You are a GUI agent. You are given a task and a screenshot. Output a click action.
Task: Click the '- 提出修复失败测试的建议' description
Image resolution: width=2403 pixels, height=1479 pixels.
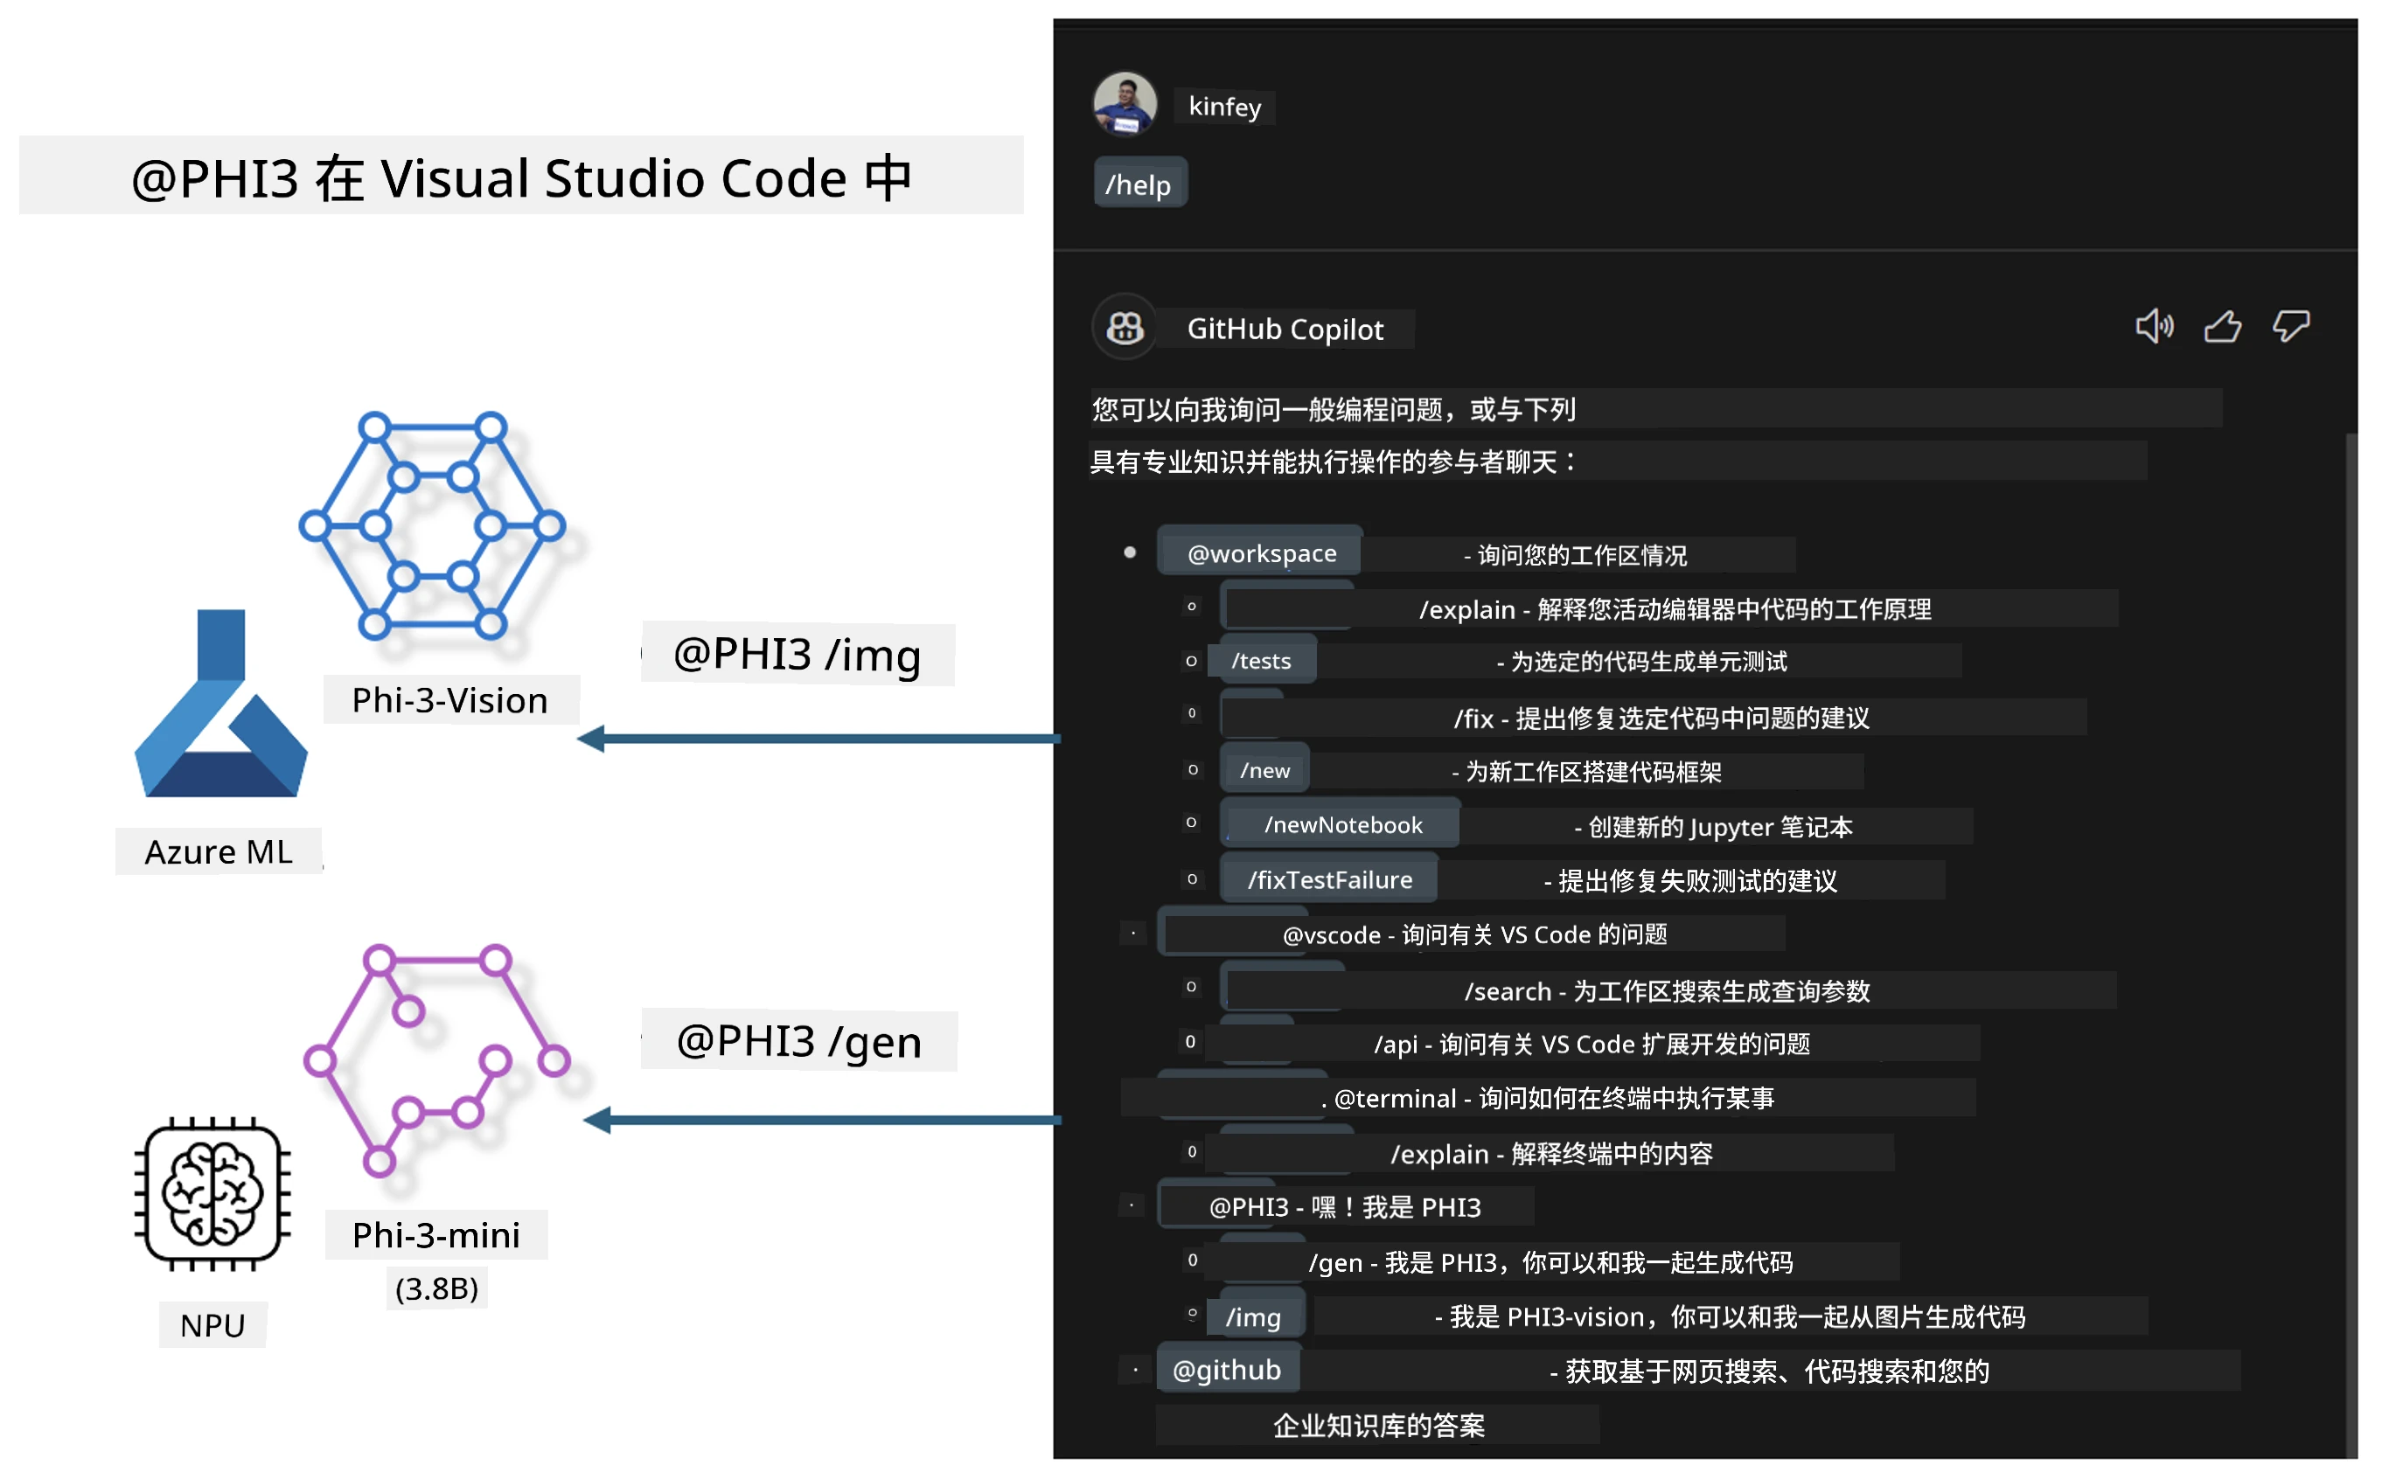[1689, 880]
